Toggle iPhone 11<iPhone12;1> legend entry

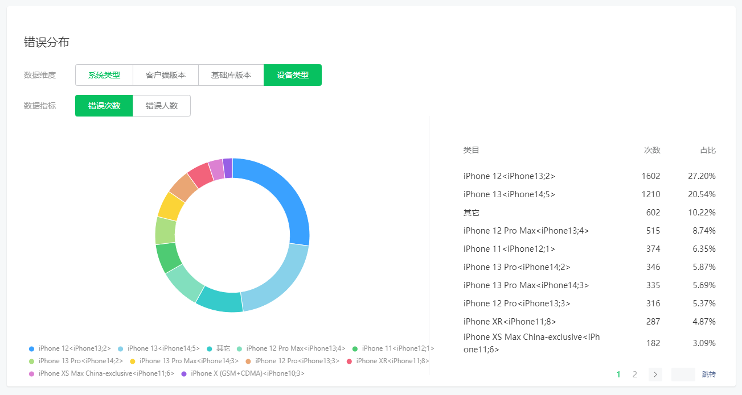coord(393,348)
